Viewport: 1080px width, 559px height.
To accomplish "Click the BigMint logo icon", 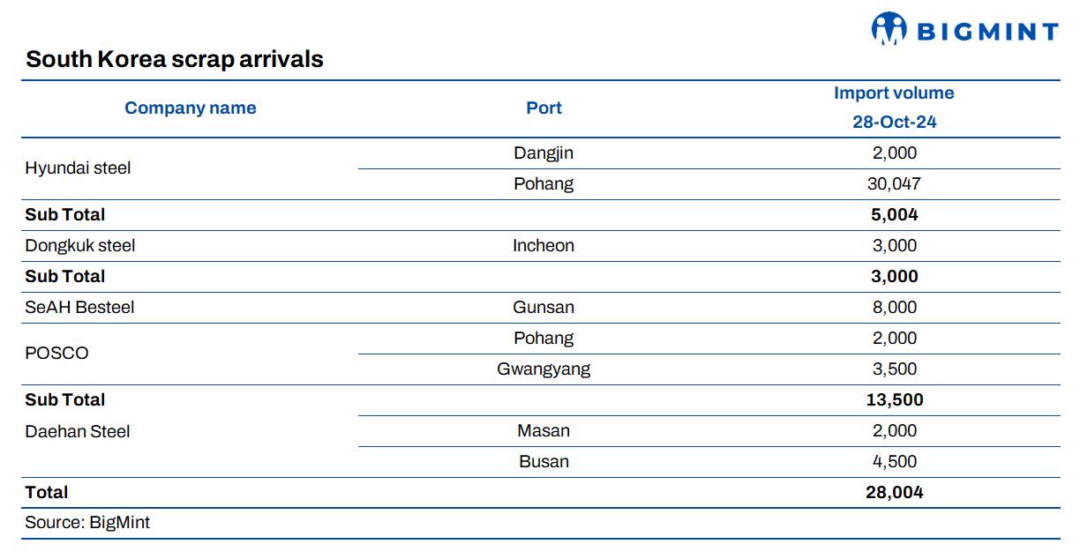I will tap(889, 29).
